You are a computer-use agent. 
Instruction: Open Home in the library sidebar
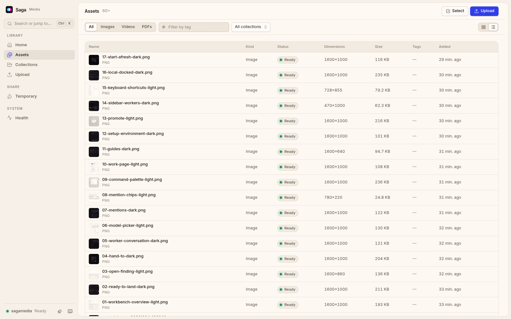[x=39, y=45]
